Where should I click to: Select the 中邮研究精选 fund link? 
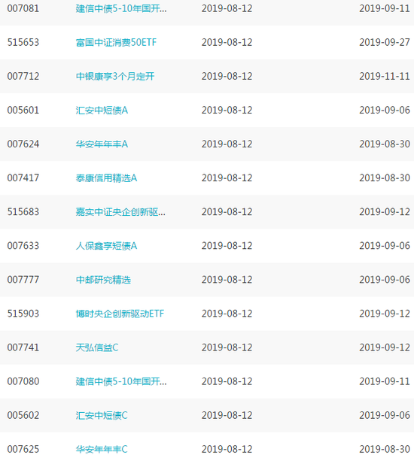tap(103, 280)
